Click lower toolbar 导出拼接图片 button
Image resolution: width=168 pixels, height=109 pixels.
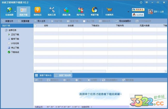pos(110,80)
